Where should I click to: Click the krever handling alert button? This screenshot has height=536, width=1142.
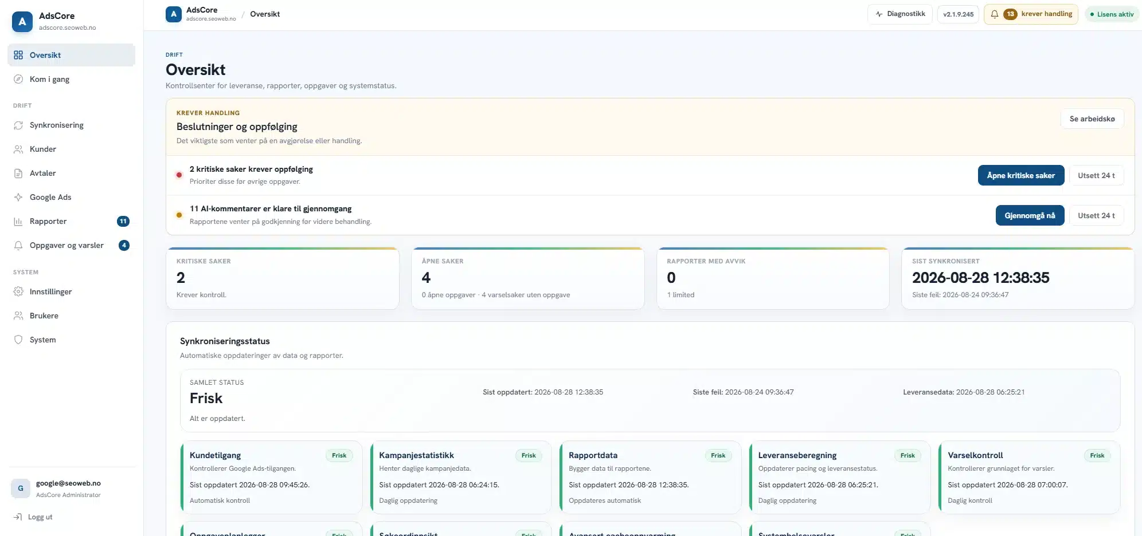(x=1031, y=14)
